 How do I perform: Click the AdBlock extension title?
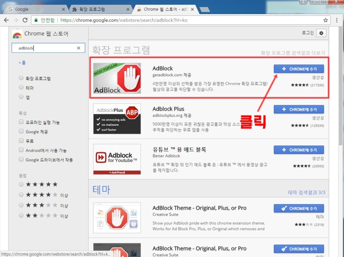coord(163,68)
